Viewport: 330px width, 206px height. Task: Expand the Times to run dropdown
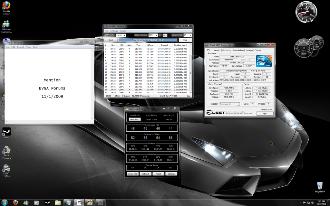point(191,35)
